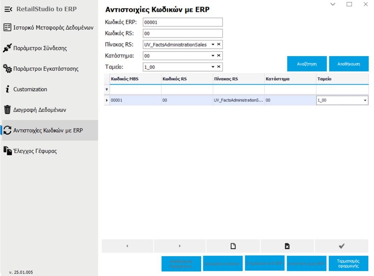374x276 pixels.
Task: Expand the Πίνακας RS dropdown
Action: point(213,45)
